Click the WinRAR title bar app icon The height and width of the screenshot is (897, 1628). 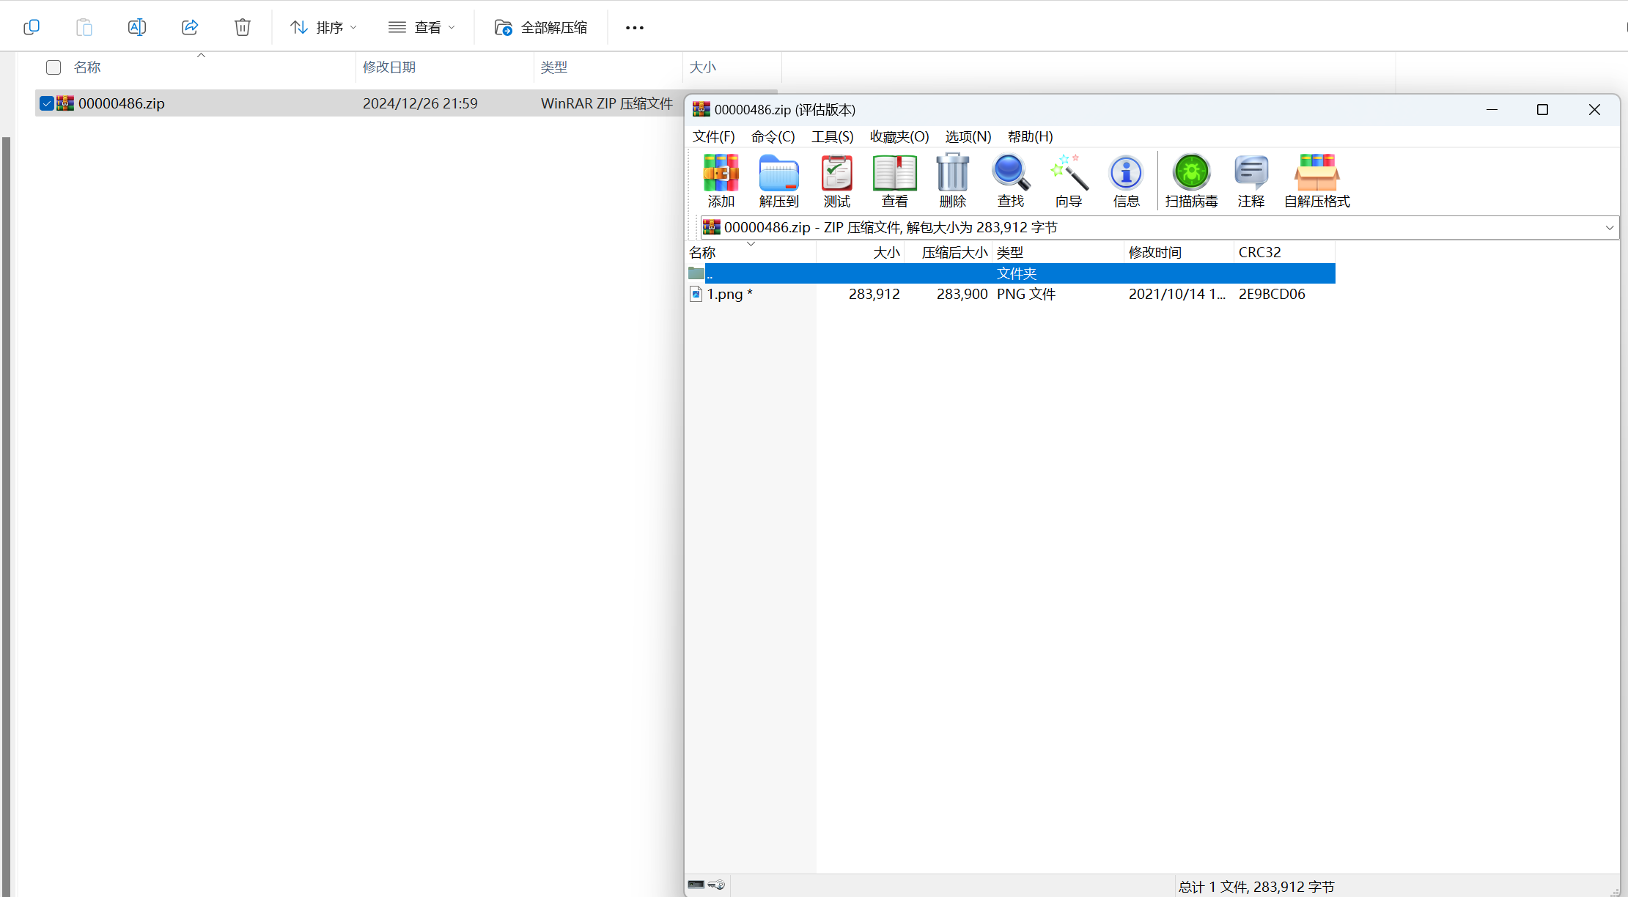click(701, 109)
